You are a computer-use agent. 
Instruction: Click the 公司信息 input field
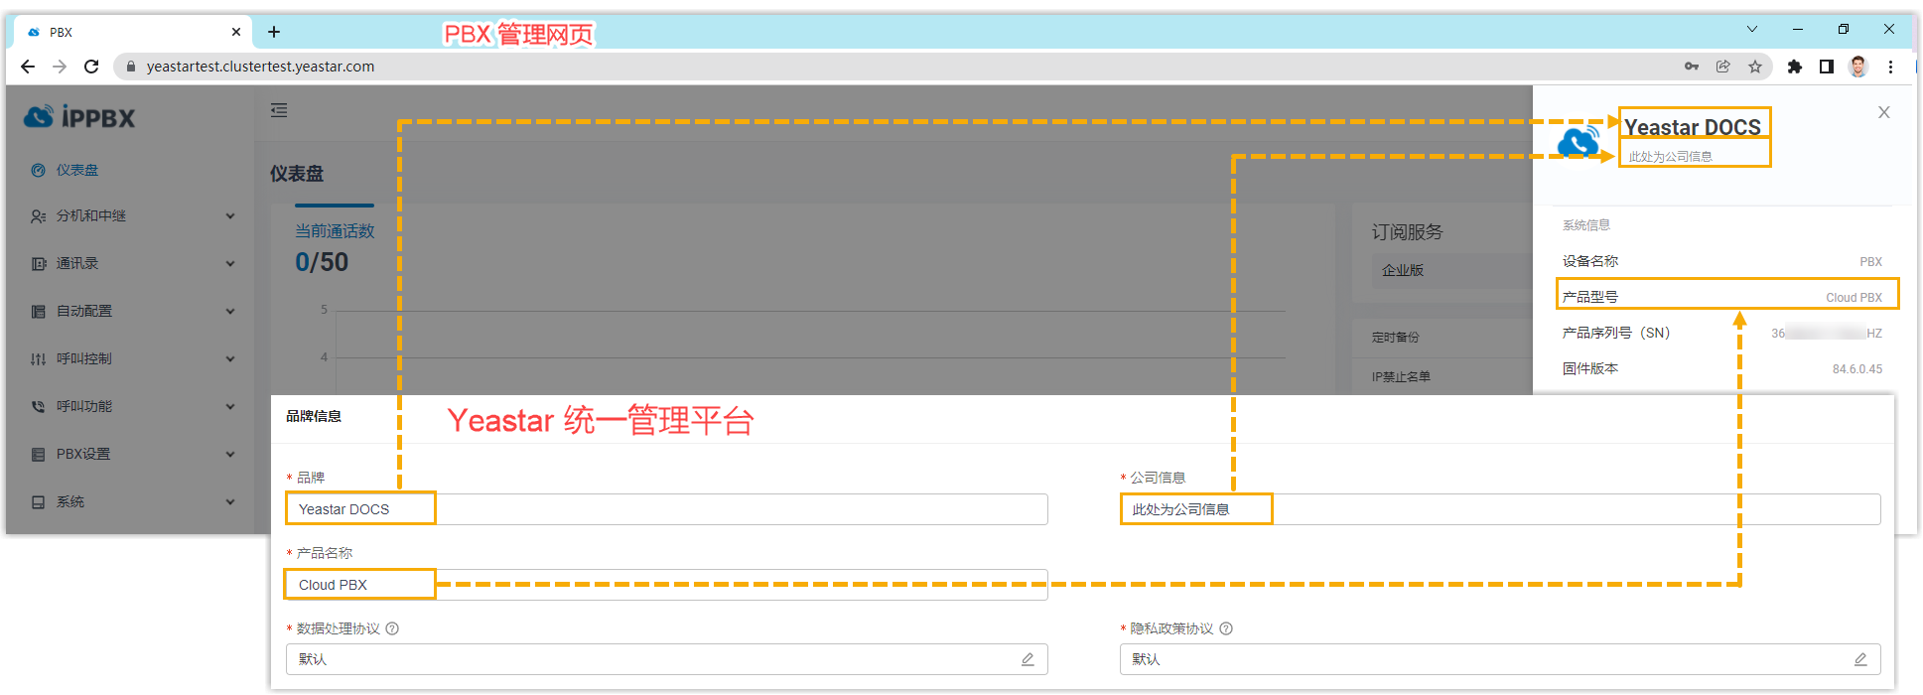click(1499, 509)
